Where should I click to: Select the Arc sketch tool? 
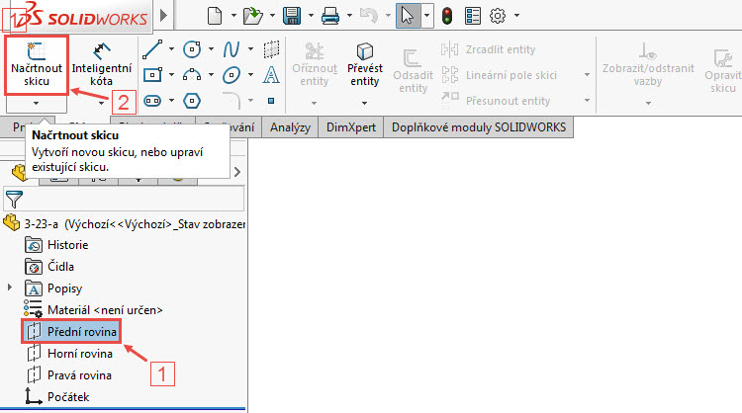tap(192, 75)
